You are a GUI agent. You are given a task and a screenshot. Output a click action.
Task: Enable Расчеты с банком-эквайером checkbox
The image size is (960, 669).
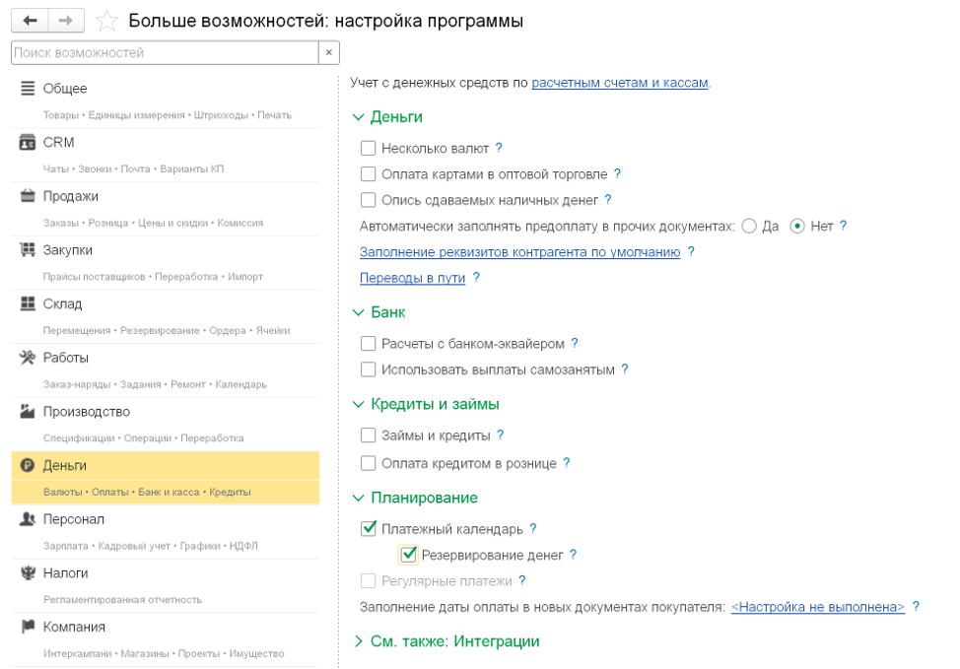[369, 344]
